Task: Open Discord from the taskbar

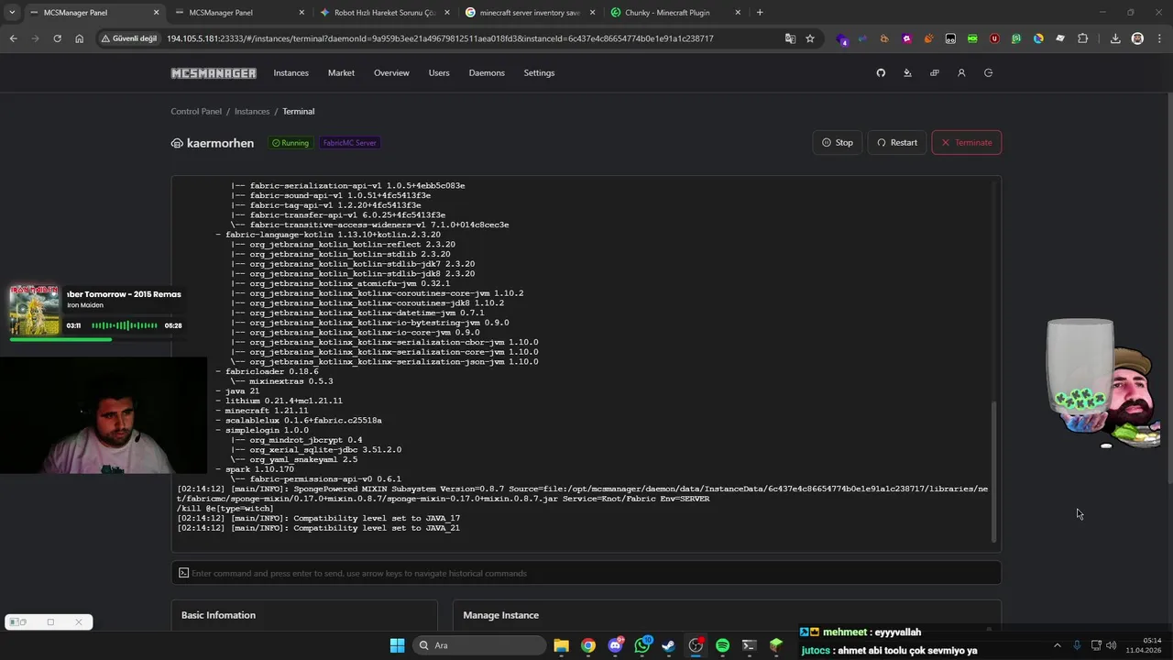Action: point(615,645)
